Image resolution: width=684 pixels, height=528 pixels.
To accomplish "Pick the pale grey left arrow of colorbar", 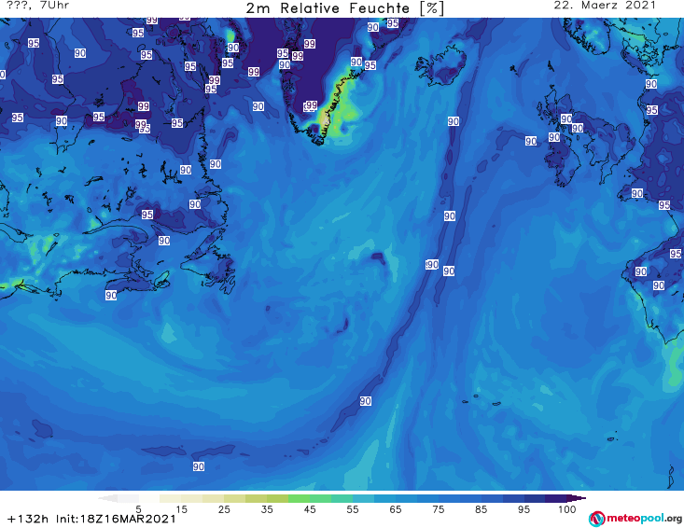I will point(108,498).
